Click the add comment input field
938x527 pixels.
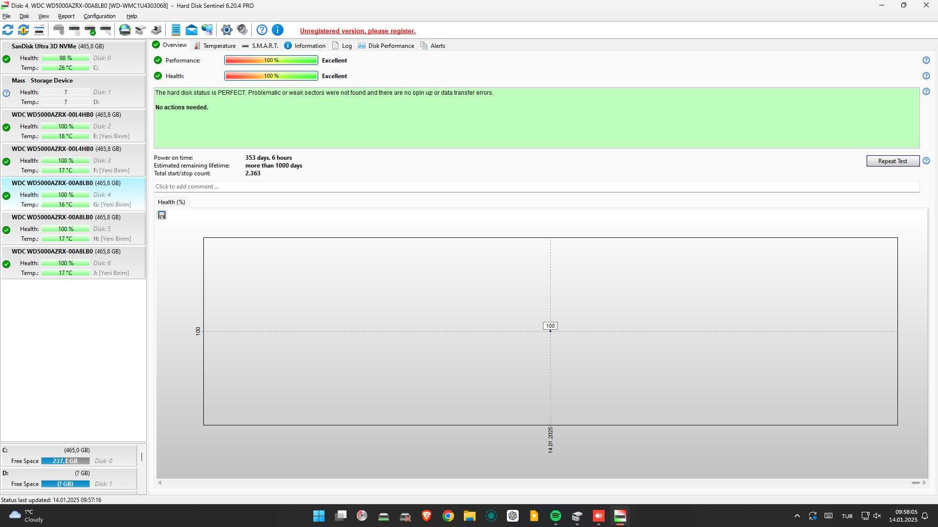click(x=536, y=187)
